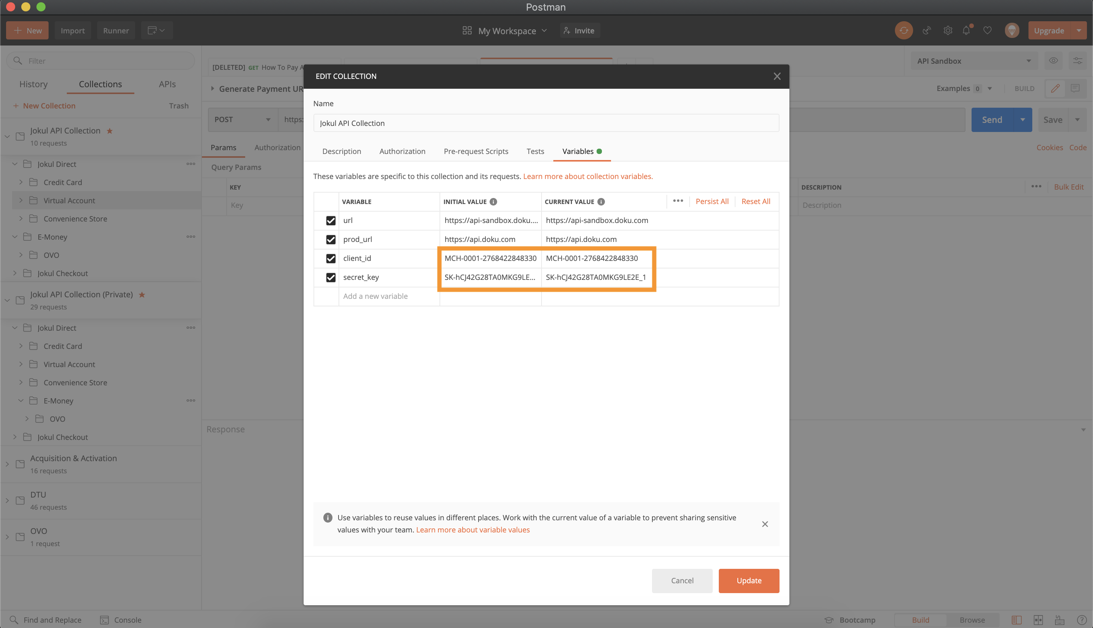Open the Pre-request Scripts tab
The image size is (1093, 628).
point(476,151)
